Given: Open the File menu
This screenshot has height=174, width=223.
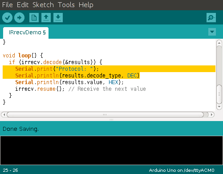Looking at the screenshot, I should coord(8,5).
